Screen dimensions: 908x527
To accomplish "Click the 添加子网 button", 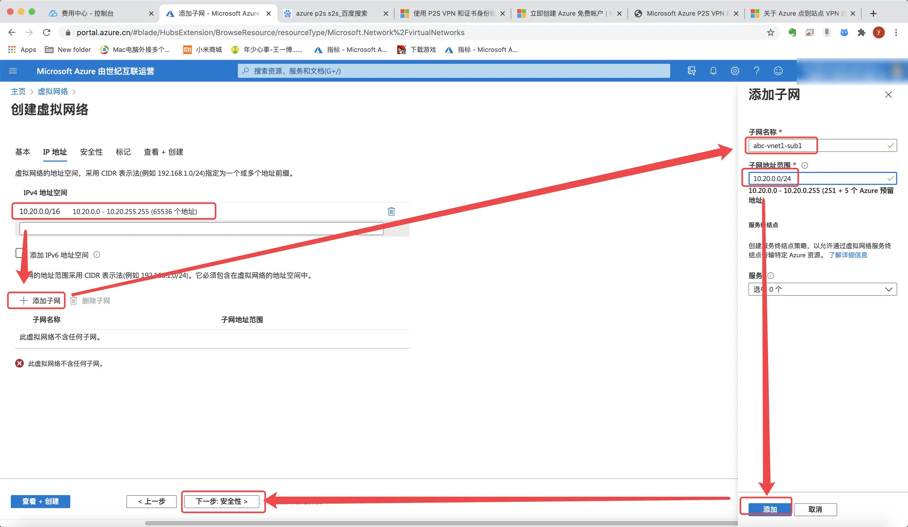I will point(40,301).
